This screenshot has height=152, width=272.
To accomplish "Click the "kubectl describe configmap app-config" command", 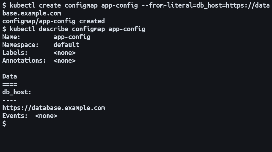I will tap(78, 29).
